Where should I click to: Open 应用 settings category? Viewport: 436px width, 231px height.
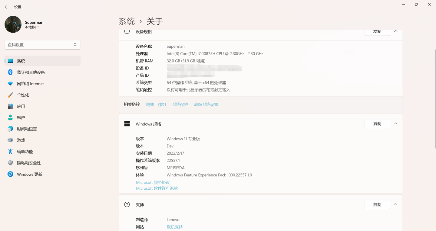point(43,106)
